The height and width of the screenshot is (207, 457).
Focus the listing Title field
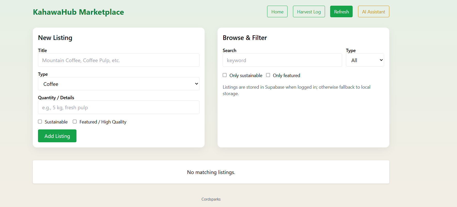119,60
